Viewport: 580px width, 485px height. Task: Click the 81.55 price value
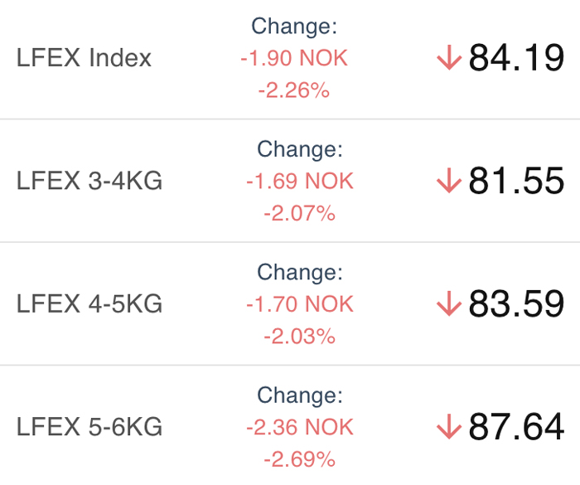tap(516, 180)
